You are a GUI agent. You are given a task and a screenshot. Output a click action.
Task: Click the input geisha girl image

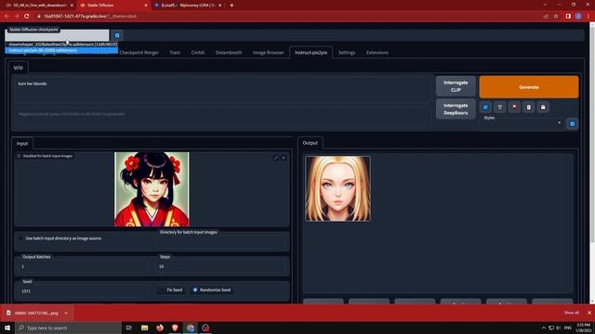(152, 189)
